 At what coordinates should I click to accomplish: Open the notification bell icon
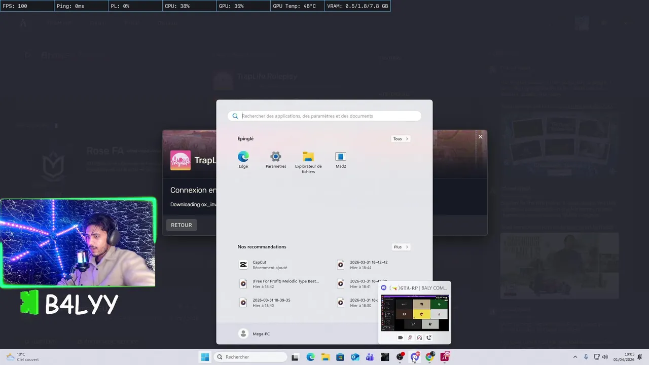pyautogui.click(x=640, y=357)
